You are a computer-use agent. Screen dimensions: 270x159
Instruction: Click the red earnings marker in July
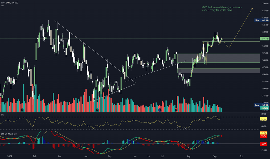pos(176,110)
